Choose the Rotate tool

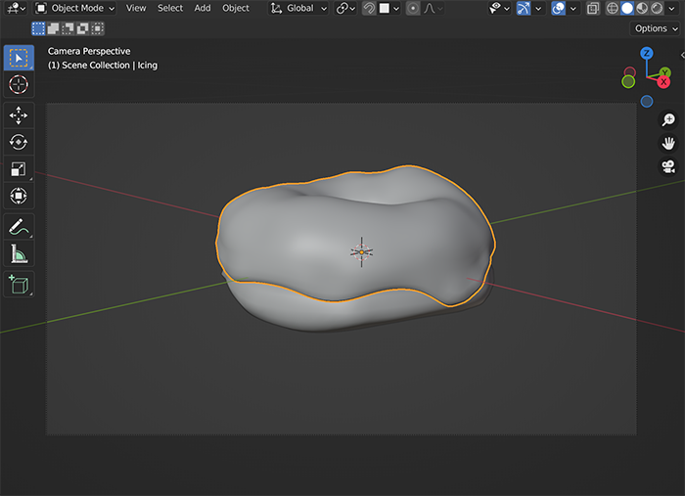[19, 143]
